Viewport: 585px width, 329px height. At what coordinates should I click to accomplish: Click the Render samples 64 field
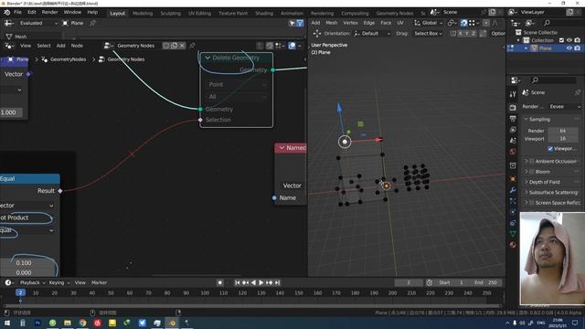click(x=563, y=131)
